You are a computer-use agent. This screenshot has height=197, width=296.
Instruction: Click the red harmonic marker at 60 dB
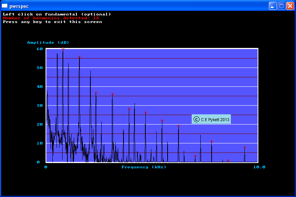63,49
